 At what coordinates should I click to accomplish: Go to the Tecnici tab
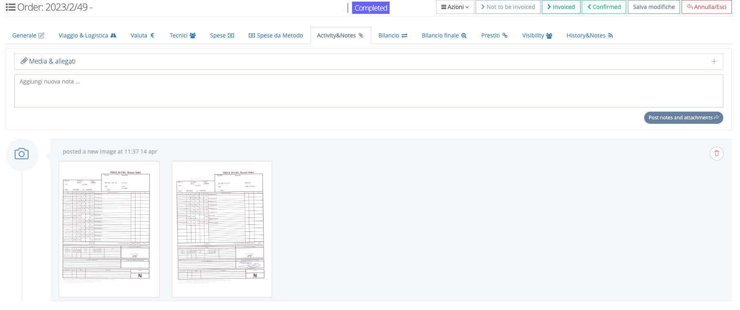tap(182, 35)
